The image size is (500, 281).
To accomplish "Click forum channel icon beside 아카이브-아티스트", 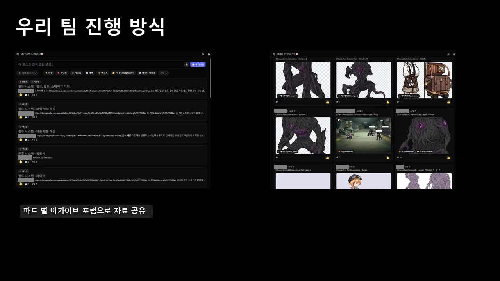I will pos(274,54).
